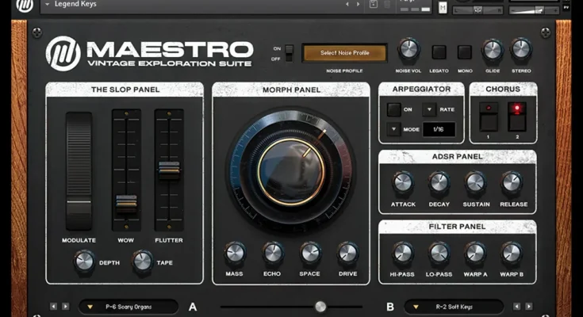
Task: Click the Mono button
Action: click(x=465, y=52)
